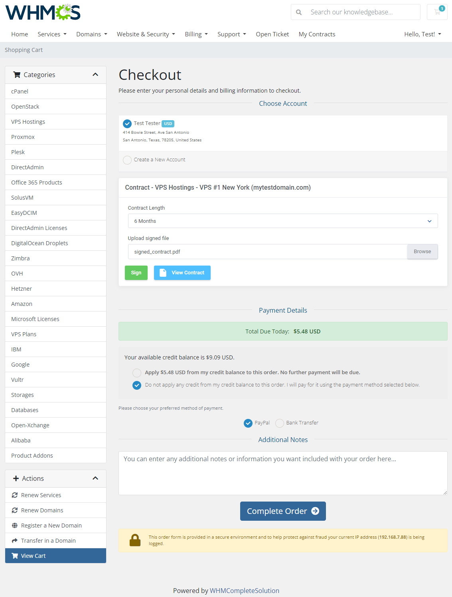The height and width of the screenshot is (597, 452).
Task: Click Open Ticket menu item
Action: (x=272, y=34)
